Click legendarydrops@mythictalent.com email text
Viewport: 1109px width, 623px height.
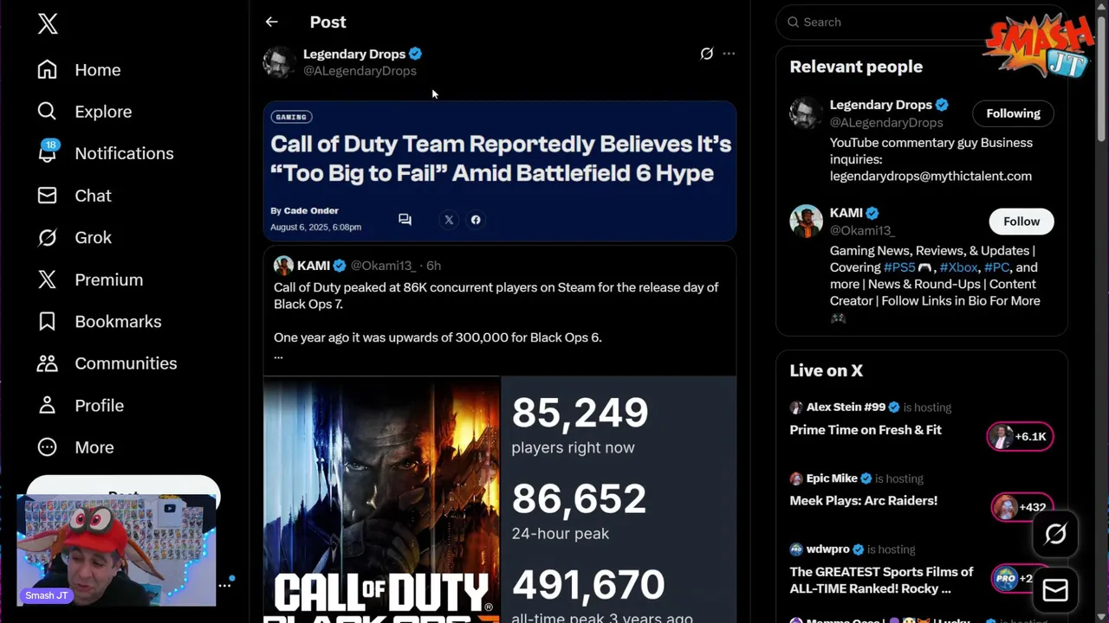(931, 176)
